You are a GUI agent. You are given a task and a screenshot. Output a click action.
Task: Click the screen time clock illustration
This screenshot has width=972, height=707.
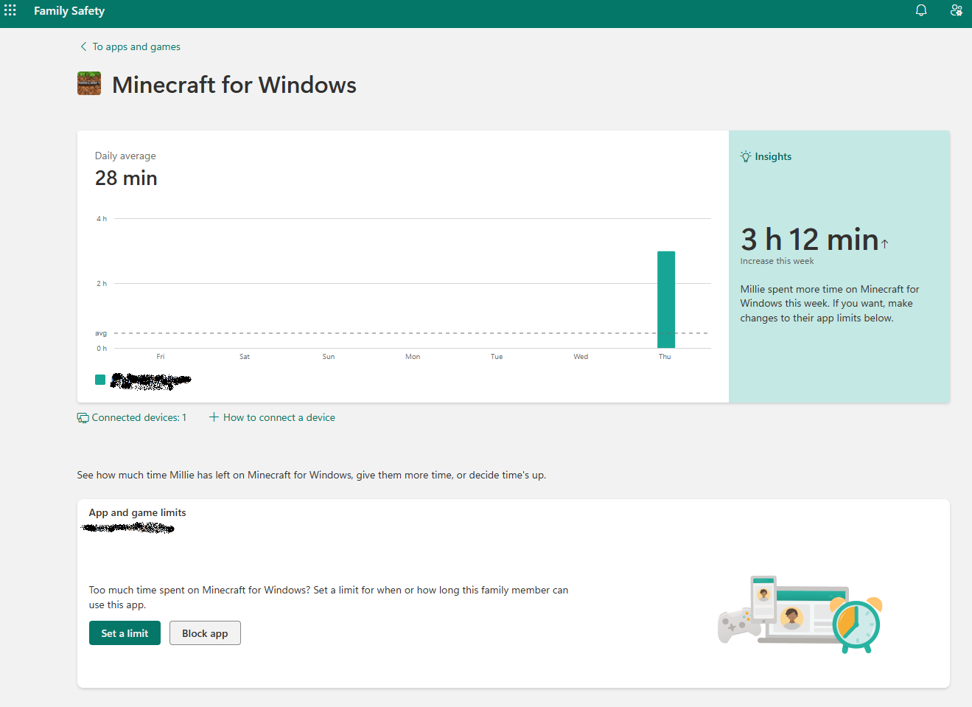click(x=857, y=624)
